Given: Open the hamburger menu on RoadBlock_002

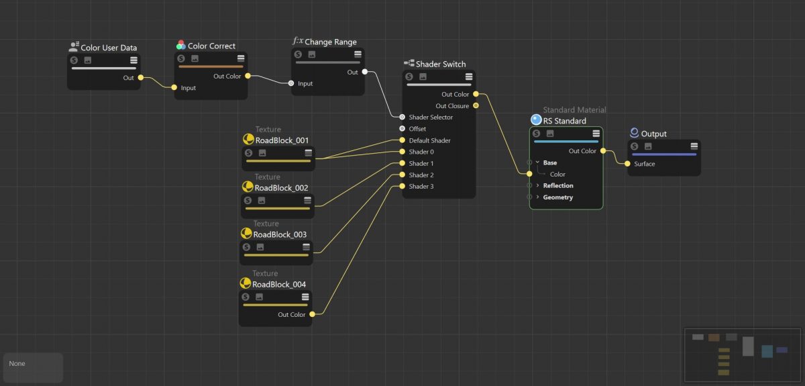Looking at the screenshot, I should pos(308,201).
